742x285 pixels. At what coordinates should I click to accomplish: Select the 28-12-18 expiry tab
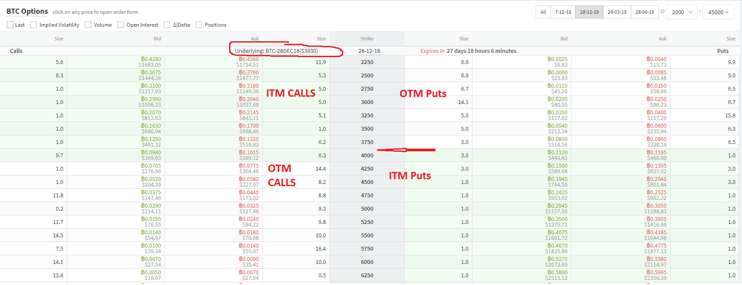[x=589, y=12]
